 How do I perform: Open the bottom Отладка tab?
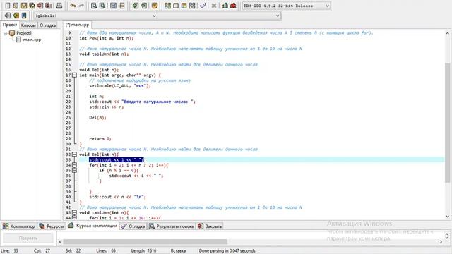point(133,226)
